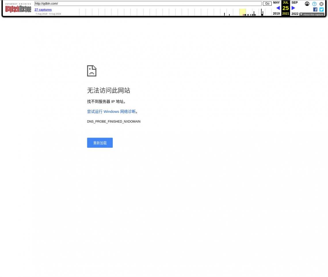
Task: Go to next capture with the right arrow
Action: click(293, 8)
